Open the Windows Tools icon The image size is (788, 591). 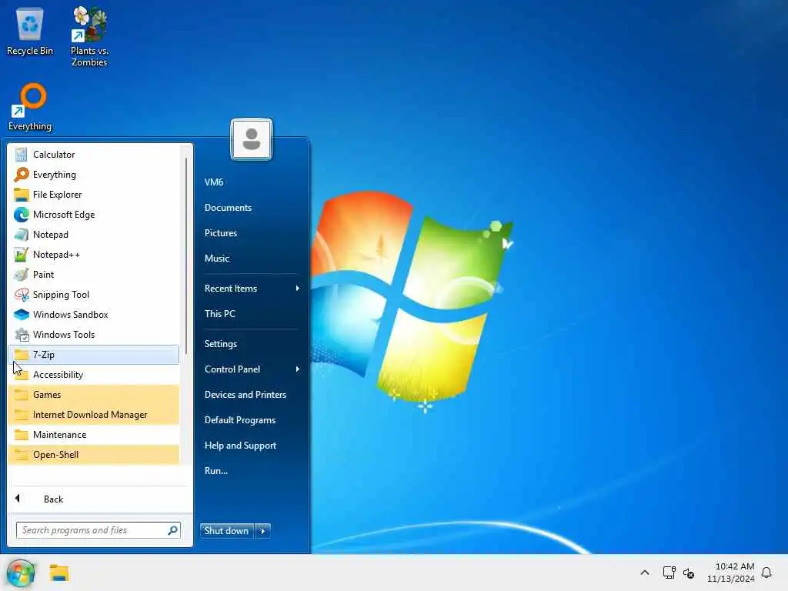(21, 335)
